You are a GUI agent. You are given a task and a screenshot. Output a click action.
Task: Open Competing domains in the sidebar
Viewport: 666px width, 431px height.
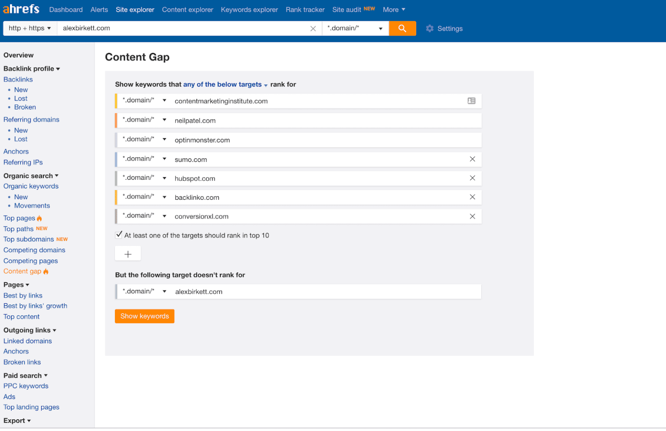[34, 250]
